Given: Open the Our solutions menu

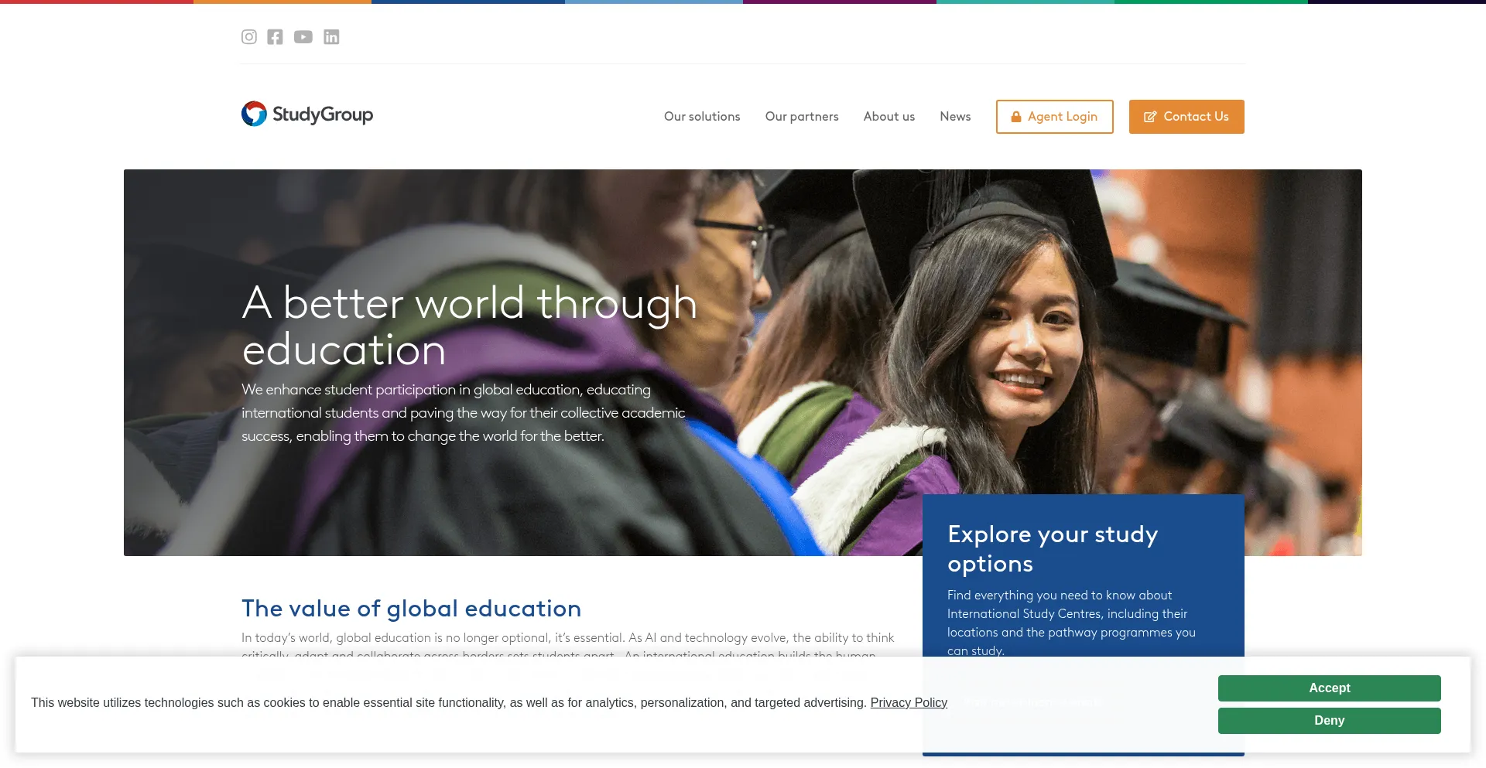Looking at the screenshot, I should coord(701,117).
